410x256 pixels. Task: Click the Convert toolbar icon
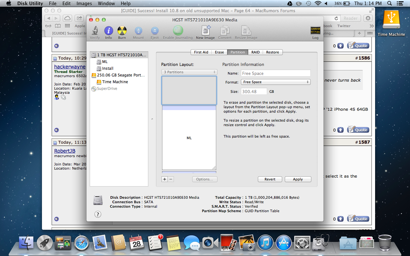[x=225, y=33]
